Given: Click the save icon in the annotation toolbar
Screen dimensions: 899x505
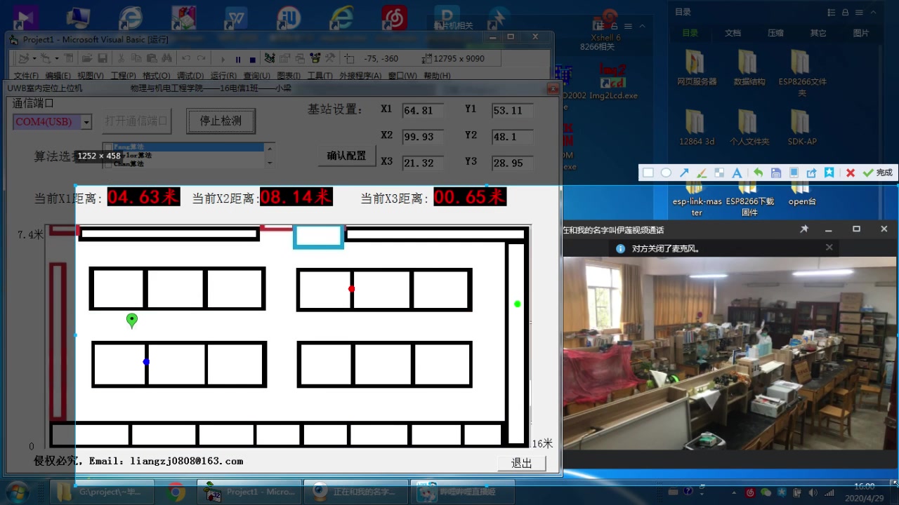Looking at the screenshot, I should (775, 173).
